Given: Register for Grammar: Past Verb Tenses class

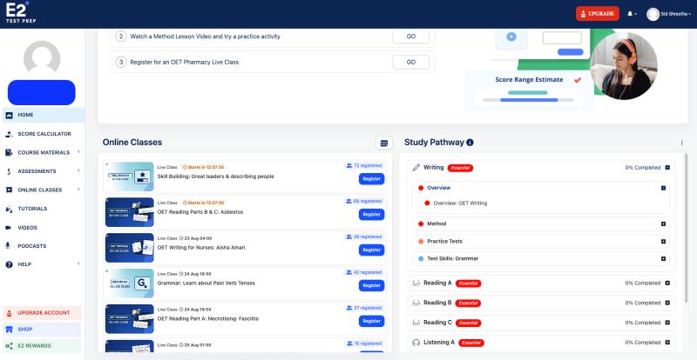Looking at the screenshot, I should [372, 285].
